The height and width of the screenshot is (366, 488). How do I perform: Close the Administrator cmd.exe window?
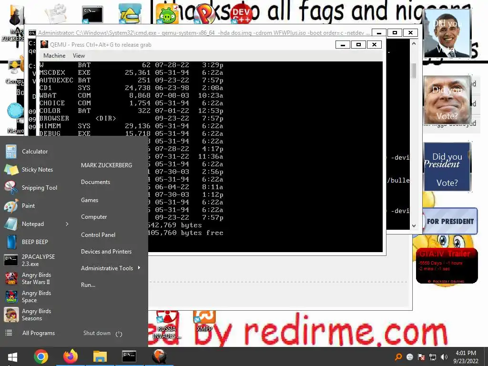(410, 33)
